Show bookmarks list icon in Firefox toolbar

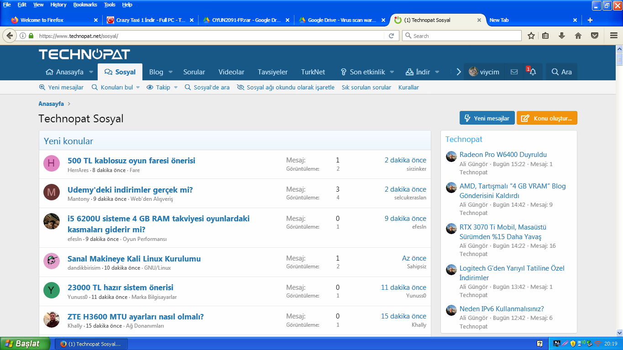[545, 36]
